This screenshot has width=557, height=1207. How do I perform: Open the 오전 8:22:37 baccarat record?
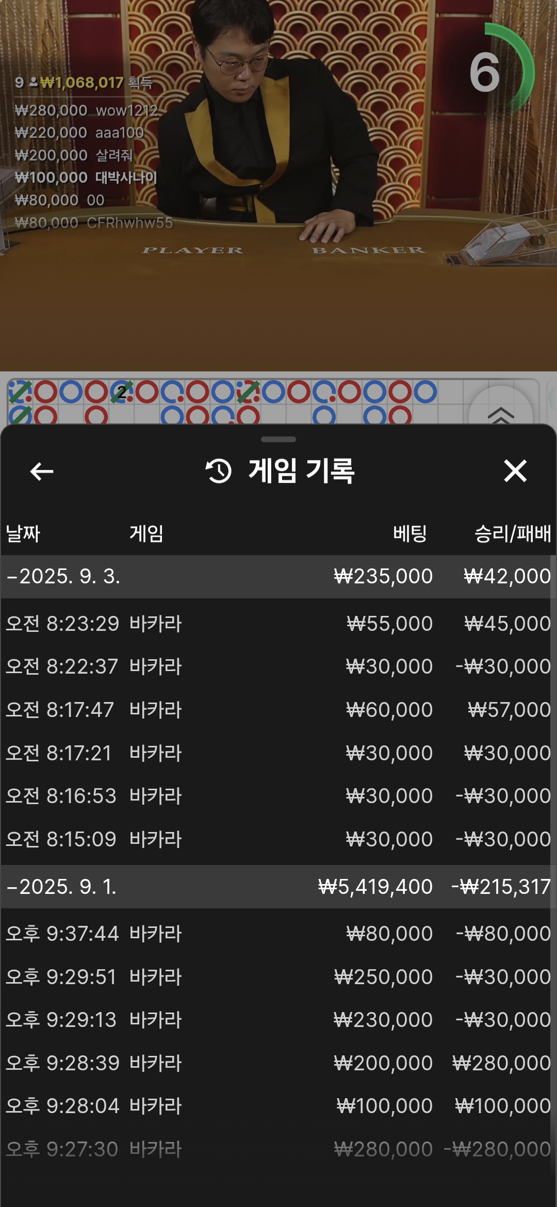278,666
